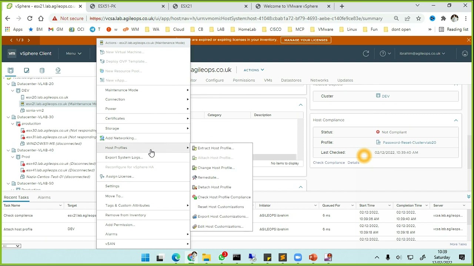Open the ACTIONS dropdown
Viewport: 474px width, 266px height.
(x=254, y=70)
